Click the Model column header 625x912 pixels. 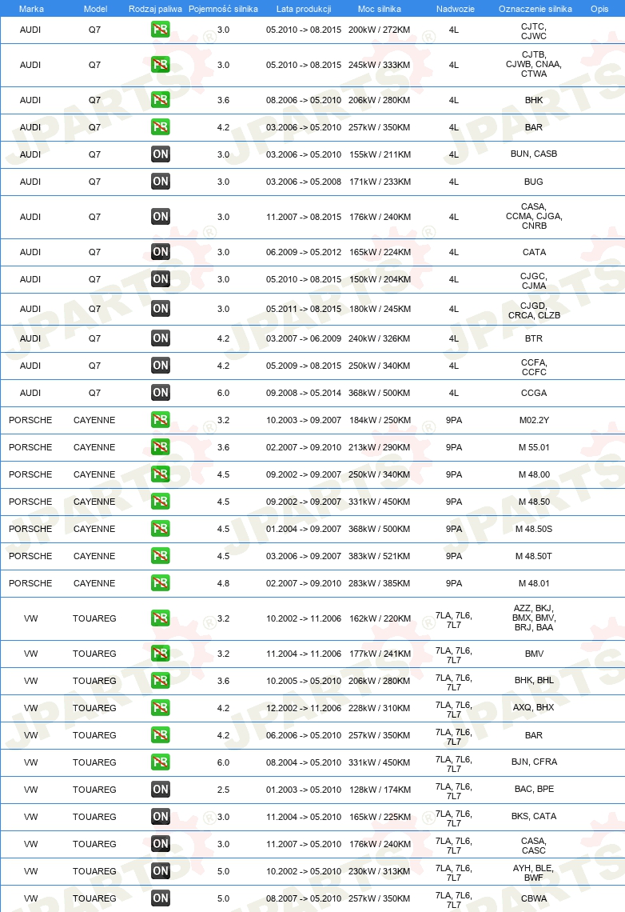95,9
